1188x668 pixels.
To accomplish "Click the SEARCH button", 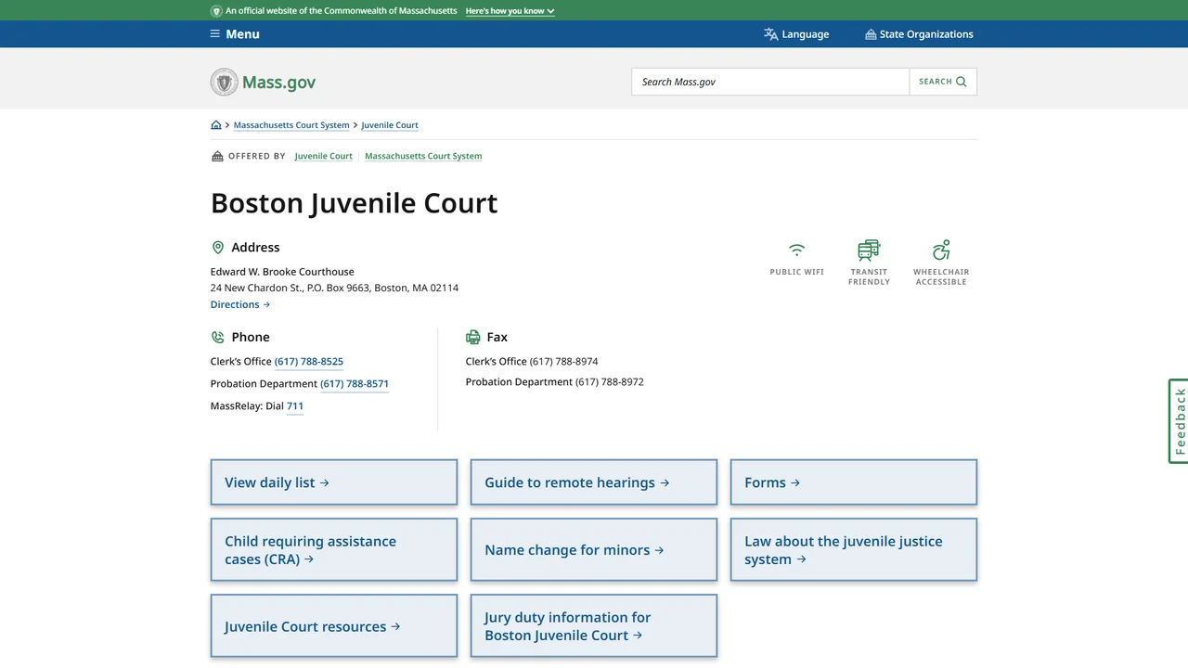I will (943, 82).
